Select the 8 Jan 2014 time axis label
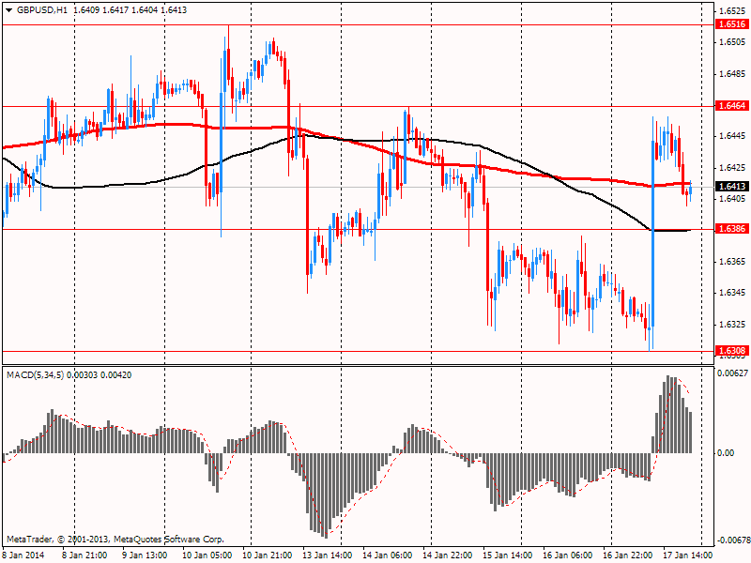This screenshot has height=563, width=751. pyautogui.click(x=23, y=555)
